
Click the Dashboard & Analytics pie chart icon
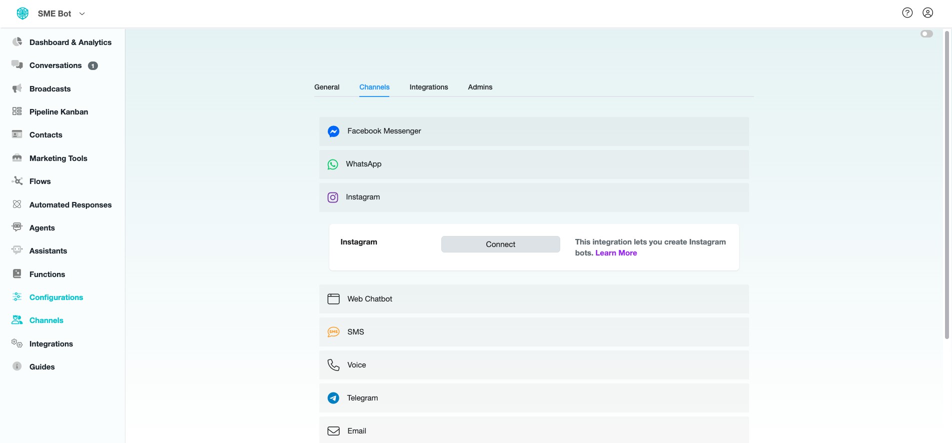17,42
